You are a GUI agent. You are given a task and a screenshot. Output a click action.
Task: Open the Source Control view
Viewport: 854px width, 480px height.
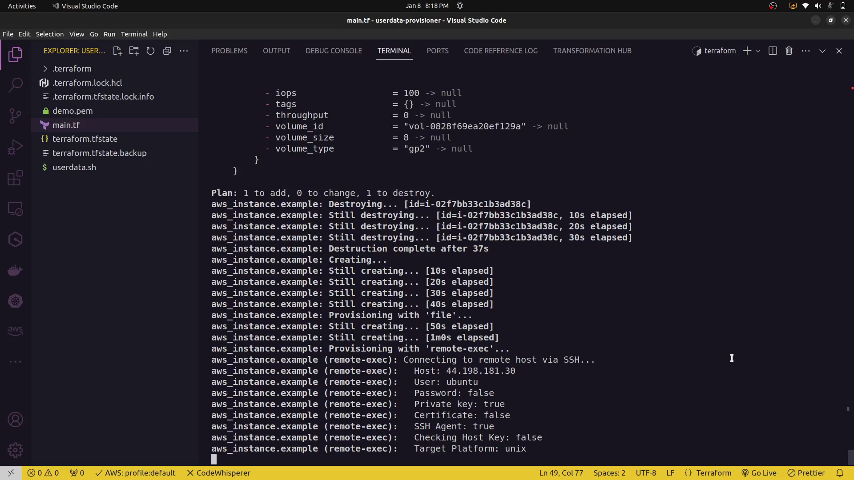click(15, 116)
